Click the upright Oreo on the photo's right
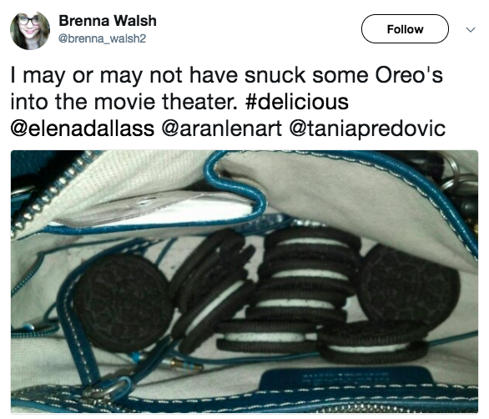 pos(409,287)
